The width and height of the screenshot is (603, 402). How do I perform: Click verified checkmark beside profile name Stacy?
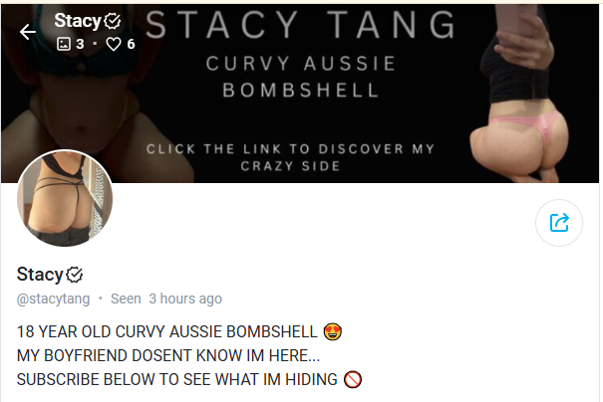click(x=74, y=275)
